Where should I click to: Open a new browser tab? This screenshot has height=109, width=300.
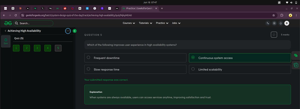click(162, 8)
